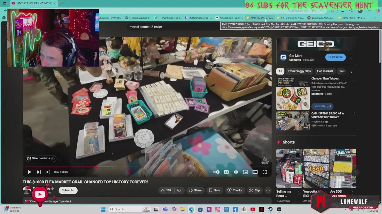The height and width of the screenshot is (214, 382).
Task: Open Steam from taskbar
Action: click(270, 209)
